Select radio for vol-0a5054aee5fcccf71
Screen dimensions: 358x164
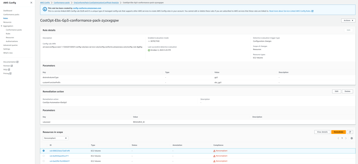44,156
